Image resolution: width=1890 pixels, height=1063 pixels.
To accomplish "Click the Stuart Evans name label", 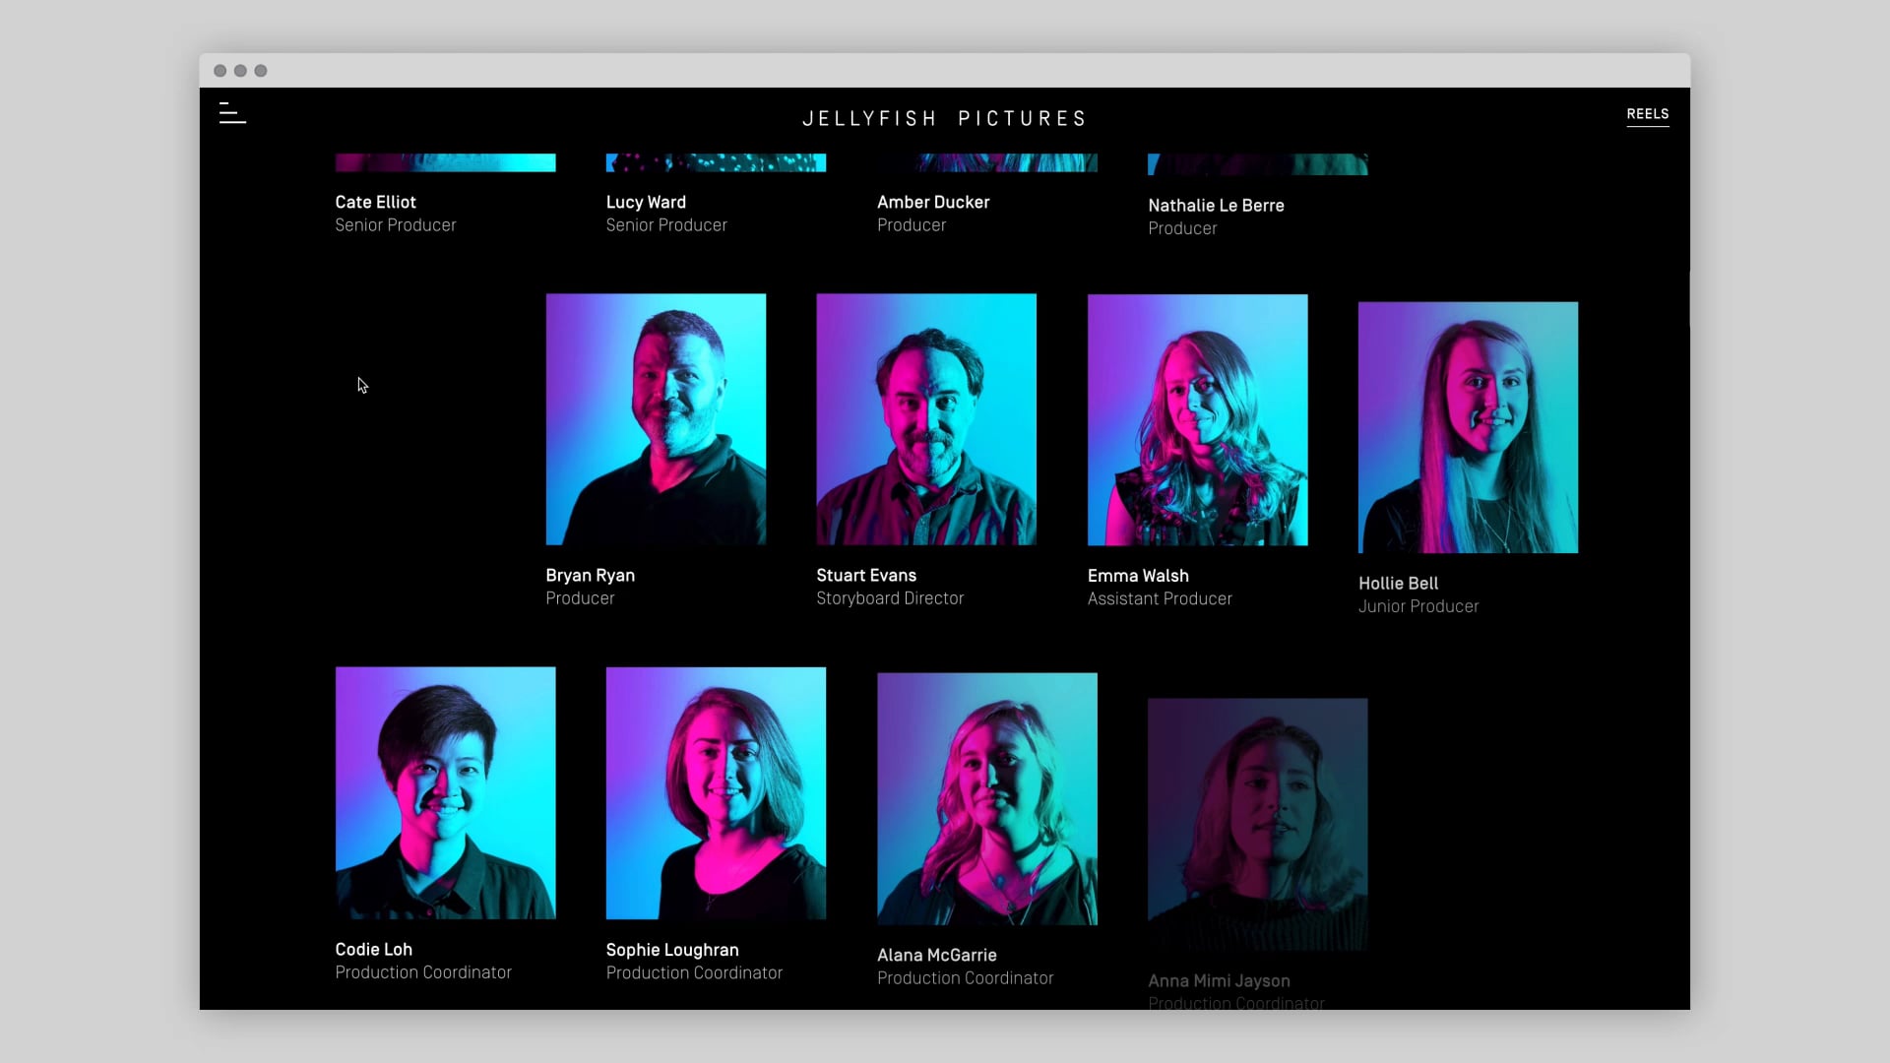I will coord(865,576).
